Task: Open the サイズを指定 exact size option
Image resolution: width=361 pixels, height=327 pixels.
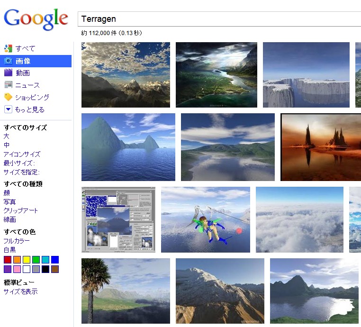Action: [21, 172]
